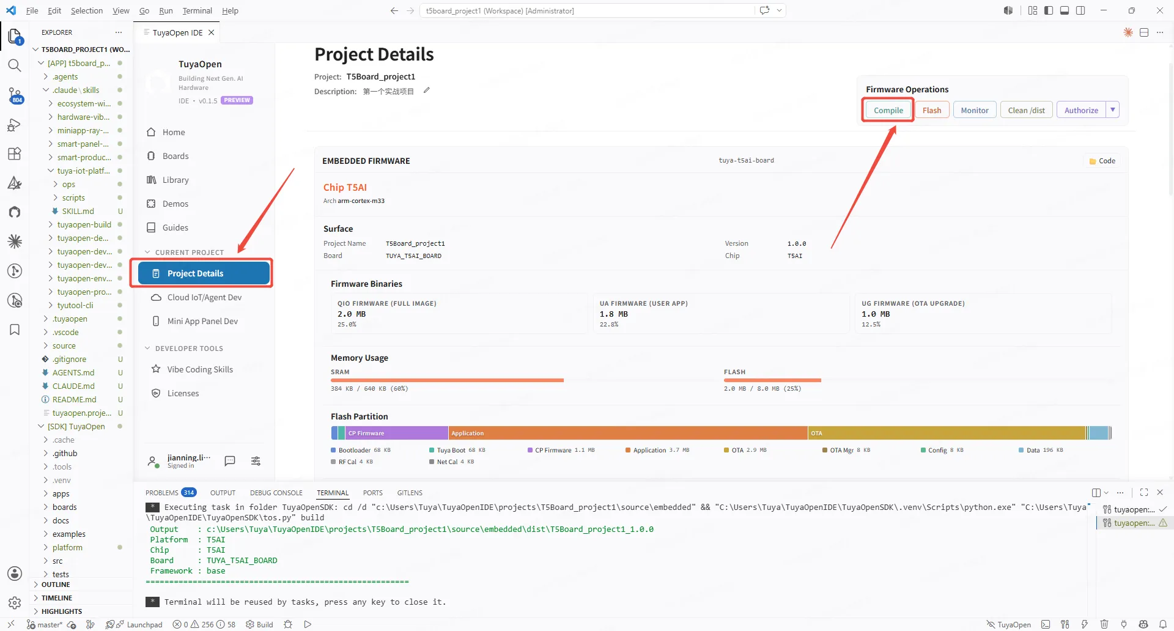This screenshot has height=631, width=1174.
Task: Open SKILL.md in the explorer
Action: (78, 211)
